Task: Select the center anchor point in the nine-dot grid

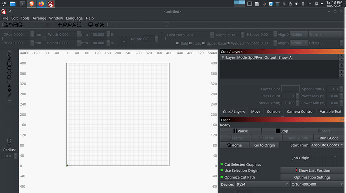Action: pos(124,41)
